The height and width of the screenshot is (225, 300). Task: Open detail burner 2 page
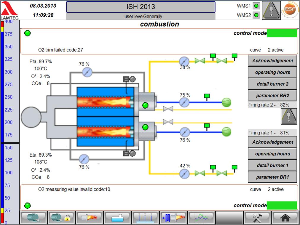pyautogui.click(x=272, y=84)
